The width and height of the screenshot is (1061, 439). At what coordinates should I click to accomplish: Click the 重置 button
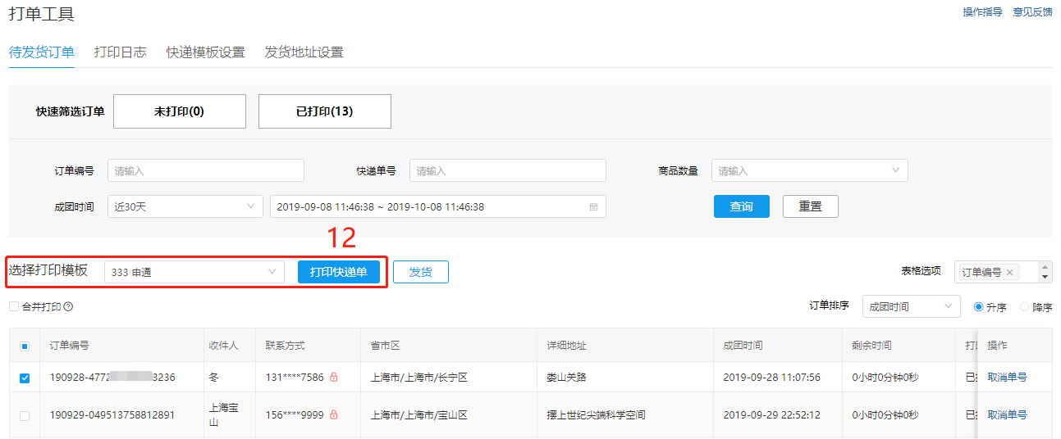(x=811, y=206)
